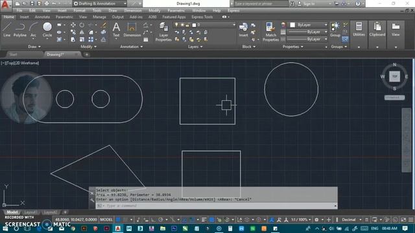Click Sign In button
Image resolution: width=415 pixels, height=233 pixels.
[x=307, y=4]
